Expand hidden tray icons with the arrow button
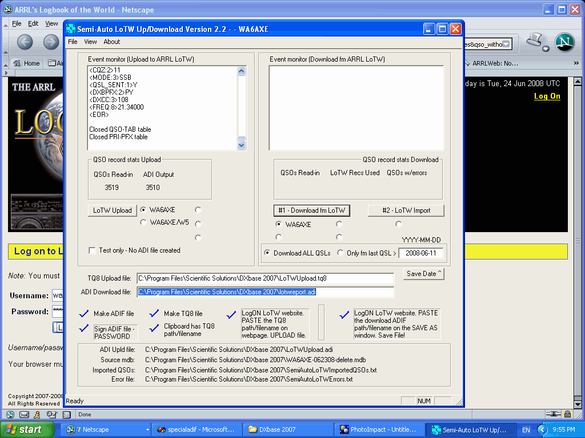This screenshot has height=438, width=585. click(x=543, y=430)
